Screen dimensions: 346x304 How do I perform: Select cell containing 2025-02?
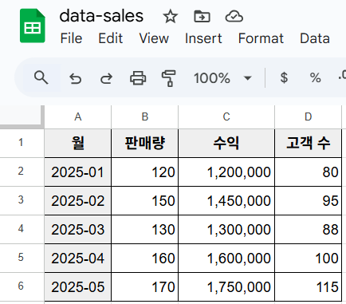pos(78,200)
